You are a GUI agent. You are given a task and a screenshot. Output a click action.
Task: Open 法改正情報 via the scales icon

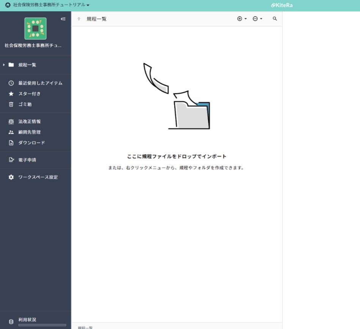coord(11,121)
